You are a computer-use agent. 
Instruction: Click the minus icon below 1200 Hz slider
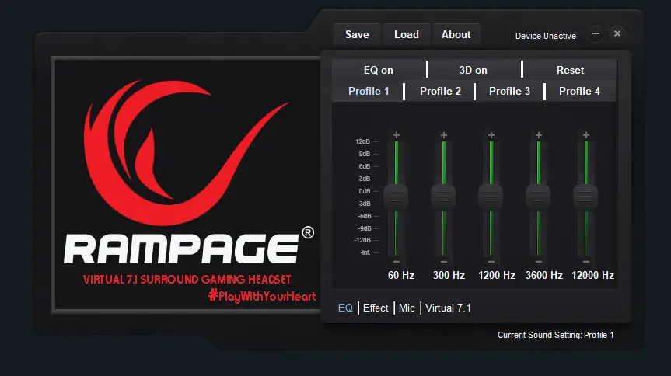click(491, 261)
